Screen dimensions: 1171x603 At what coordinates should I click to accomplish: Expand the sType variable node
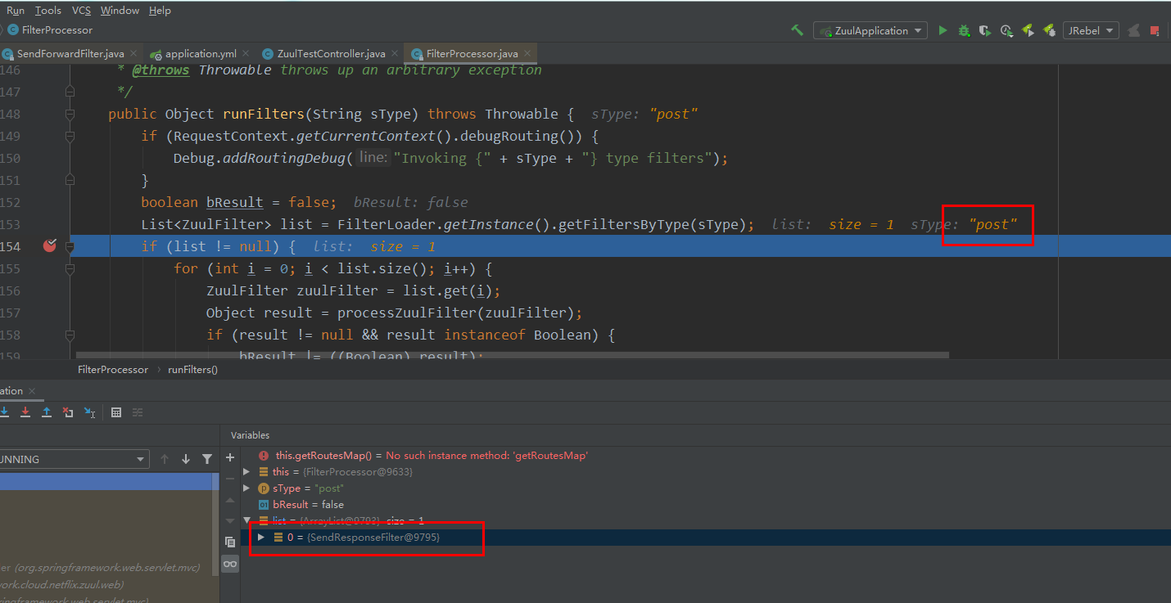246,488
